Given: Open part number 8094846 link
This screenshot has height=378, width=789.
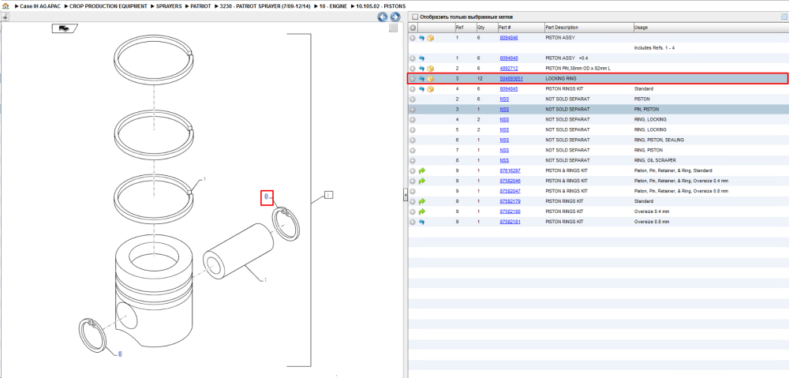Looking at the screenshot, I should [x=509, y=38].
